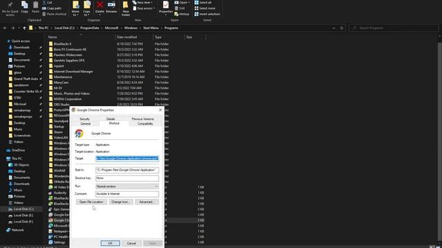Screen dimensions: 442x248
Task: Click the Comment field
Action: tap(127, 194)
